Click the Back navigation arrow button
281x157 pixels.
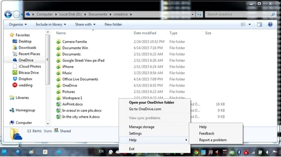tap(8, 14)
